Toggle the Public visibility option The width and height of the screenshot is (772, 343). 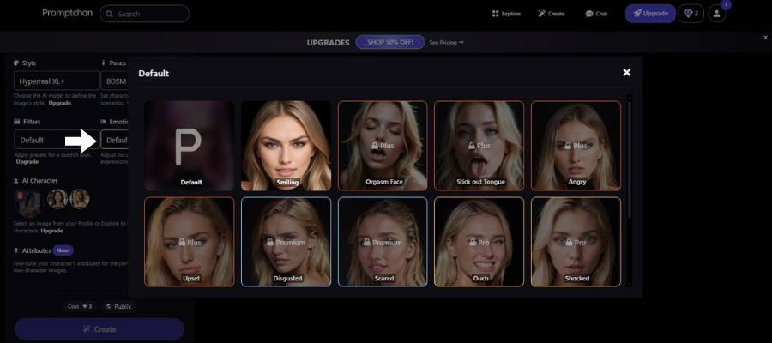point(118,307)
